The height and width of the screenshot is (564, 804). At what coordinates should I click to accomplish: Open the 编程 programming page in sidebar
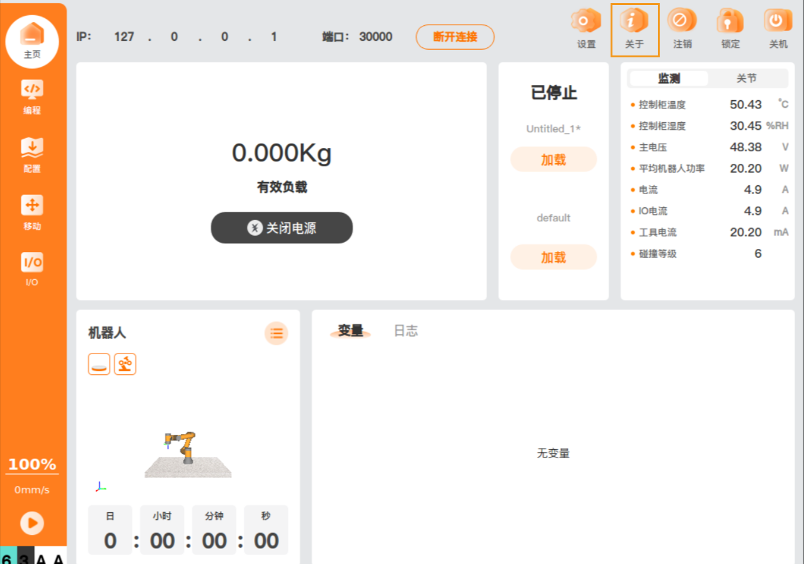tap(32, 96)
